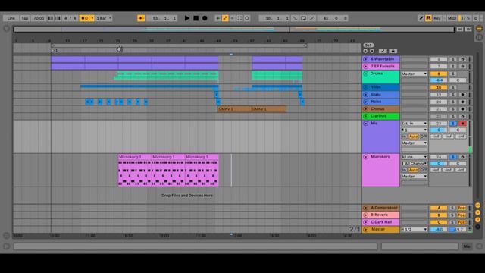485x273 pixels.
Task: Fold the Mic track
Action: [x=365, y=124]
